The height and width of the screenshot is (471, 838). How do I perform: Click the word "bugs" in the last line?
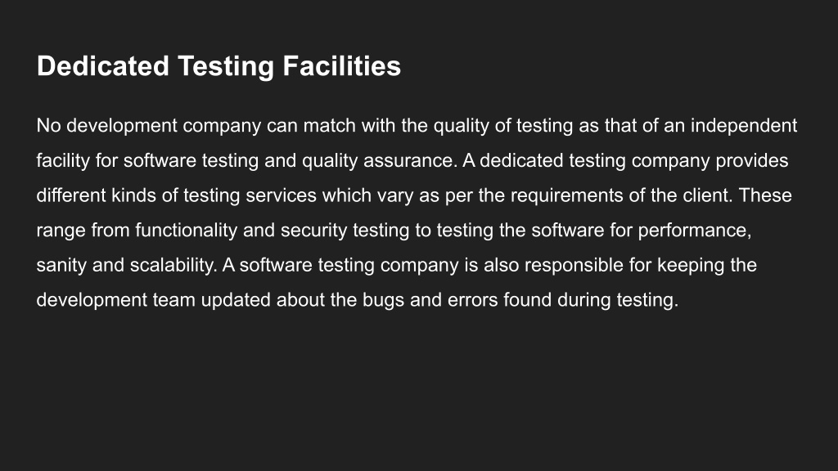pyautogui.click(x=383, y=300)
